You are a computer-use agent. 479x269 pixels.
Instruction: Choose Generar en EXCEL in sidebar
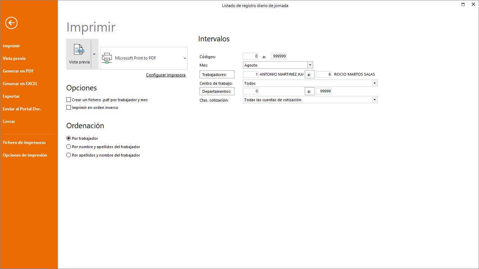tap(20, 84)
